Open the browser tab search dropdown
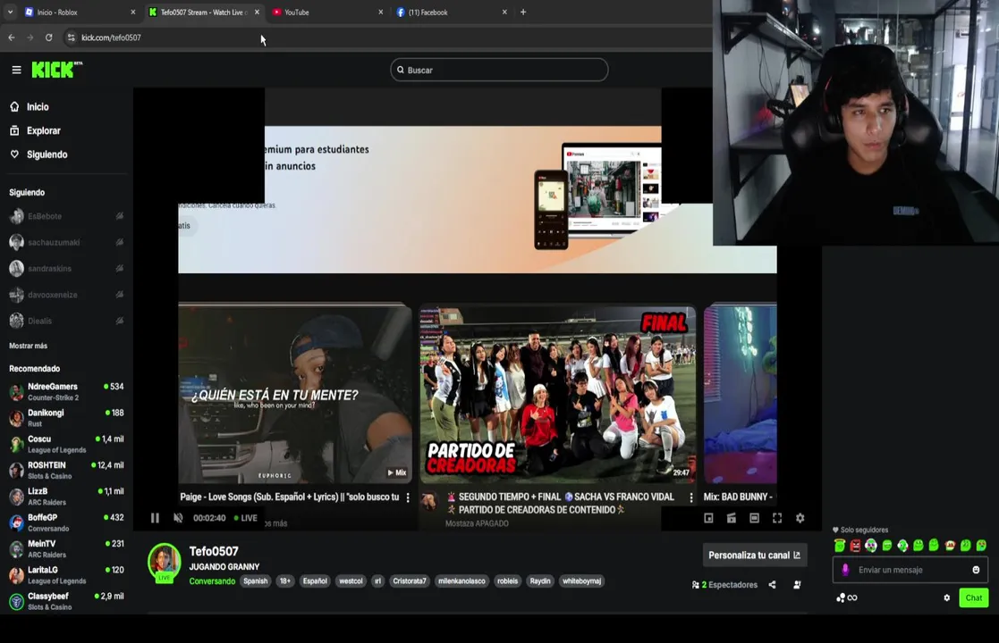 click(x=10, y=13)
